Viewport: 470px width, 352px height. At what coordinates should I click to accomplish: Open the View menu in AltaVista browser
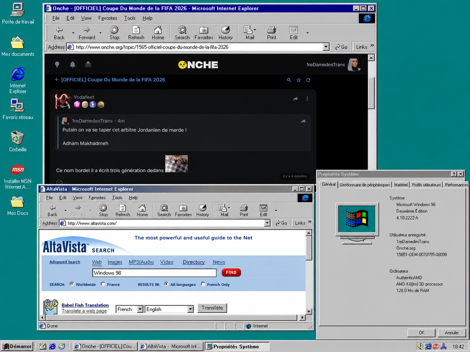pyautogui.click(x=77, y=198)
